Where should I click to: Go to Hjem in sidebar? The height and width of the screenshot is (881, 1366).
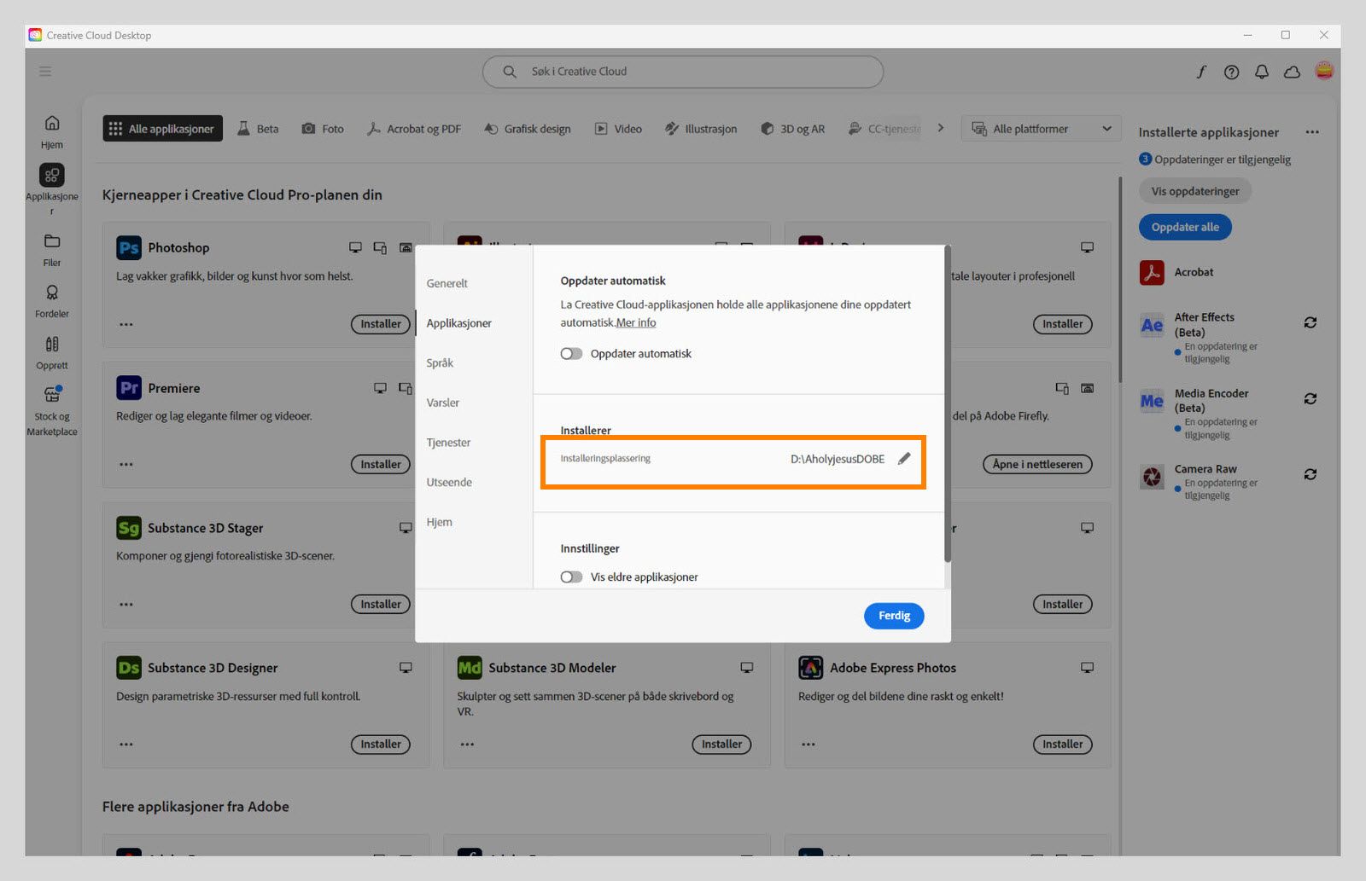[x=52, y=131]
